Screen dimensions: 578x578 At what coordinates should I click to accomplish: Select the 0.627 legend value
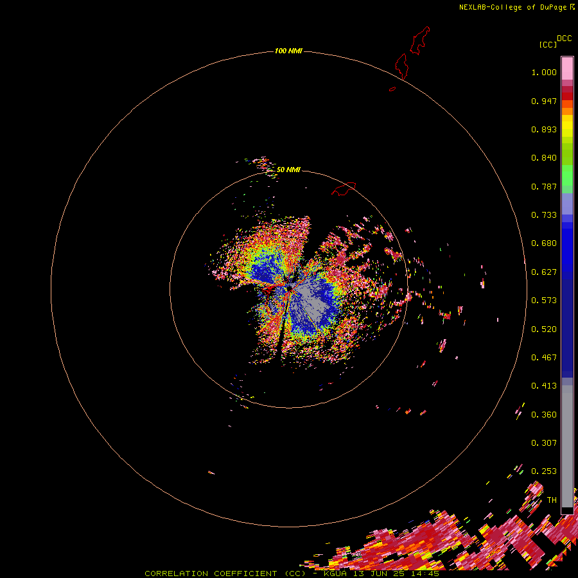click(544, 272)
